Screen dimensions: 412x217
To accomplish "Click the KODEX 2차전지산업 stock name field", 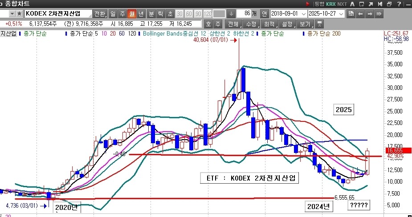I will (58, 14).
